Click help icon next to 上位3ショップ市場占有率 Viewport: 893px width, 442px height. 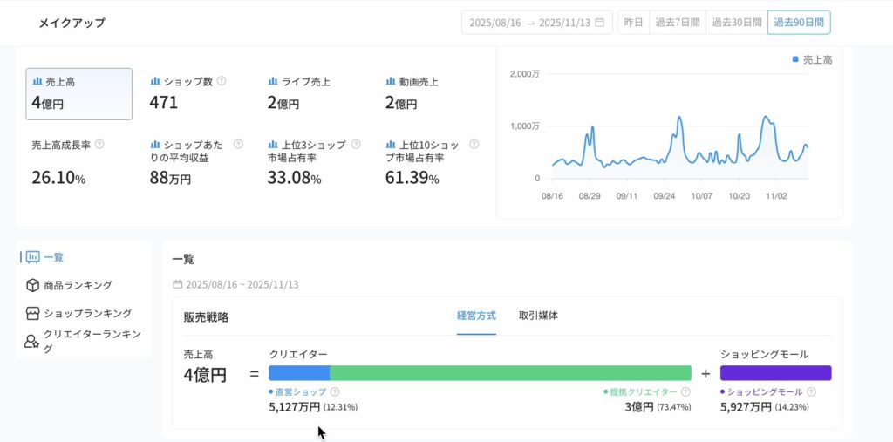point(356,144)
